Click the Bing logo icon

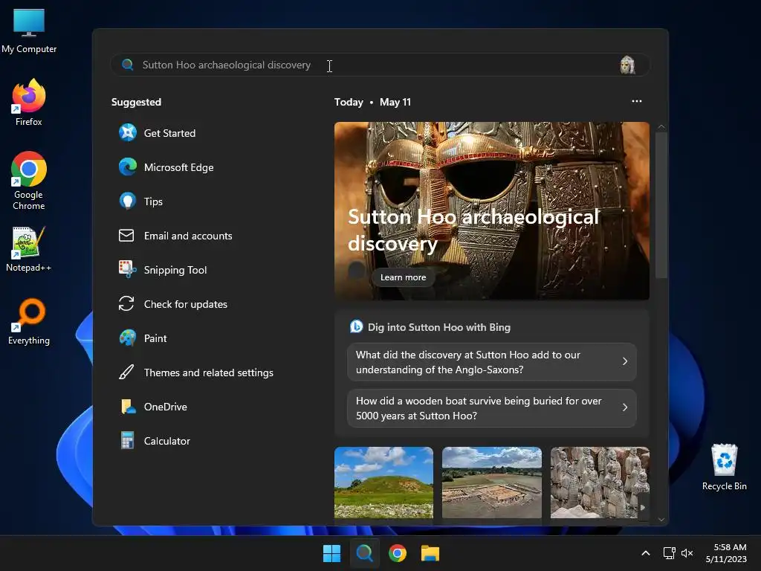(x=356, y=327)
